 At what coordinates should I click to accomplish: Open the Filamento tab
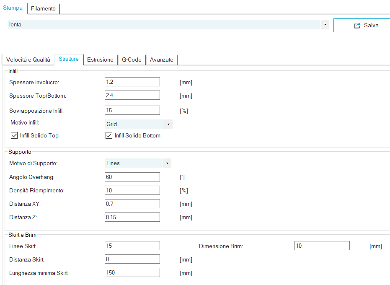43,8
